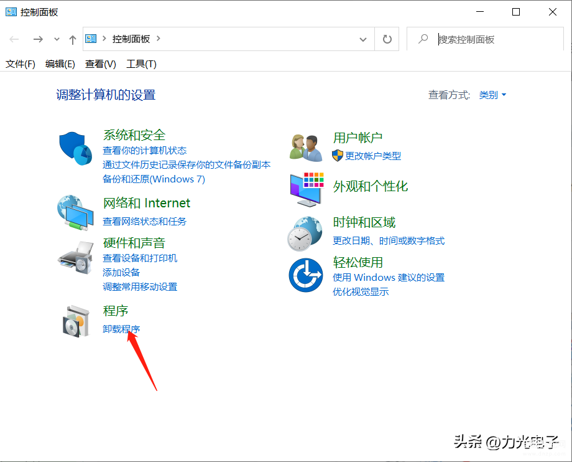This screenshot has height=462, width=572.
Task: Open 用户帐户 category heading
Action: (357, 138)
